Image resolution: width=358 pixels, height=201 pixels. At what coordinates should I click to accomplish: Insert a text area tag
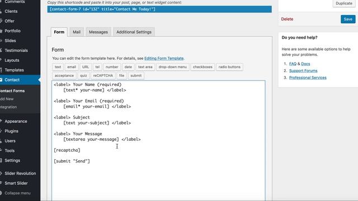click(145, 67)
